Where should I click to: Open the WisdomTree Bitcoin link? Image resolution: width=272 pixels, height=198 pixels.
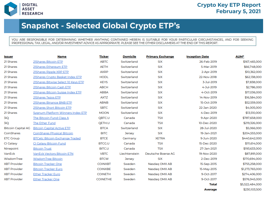(x=48, y=159)
